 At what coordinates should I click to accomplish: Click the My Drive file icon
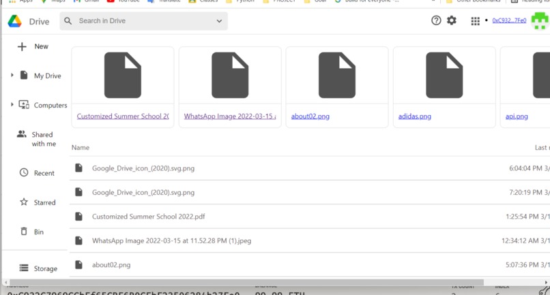coord(24,75)
